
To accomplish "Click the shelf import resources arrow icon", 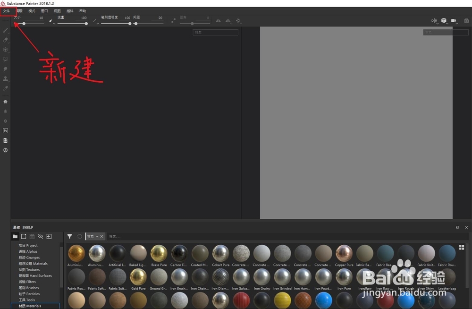I will (x=49, y=236).
